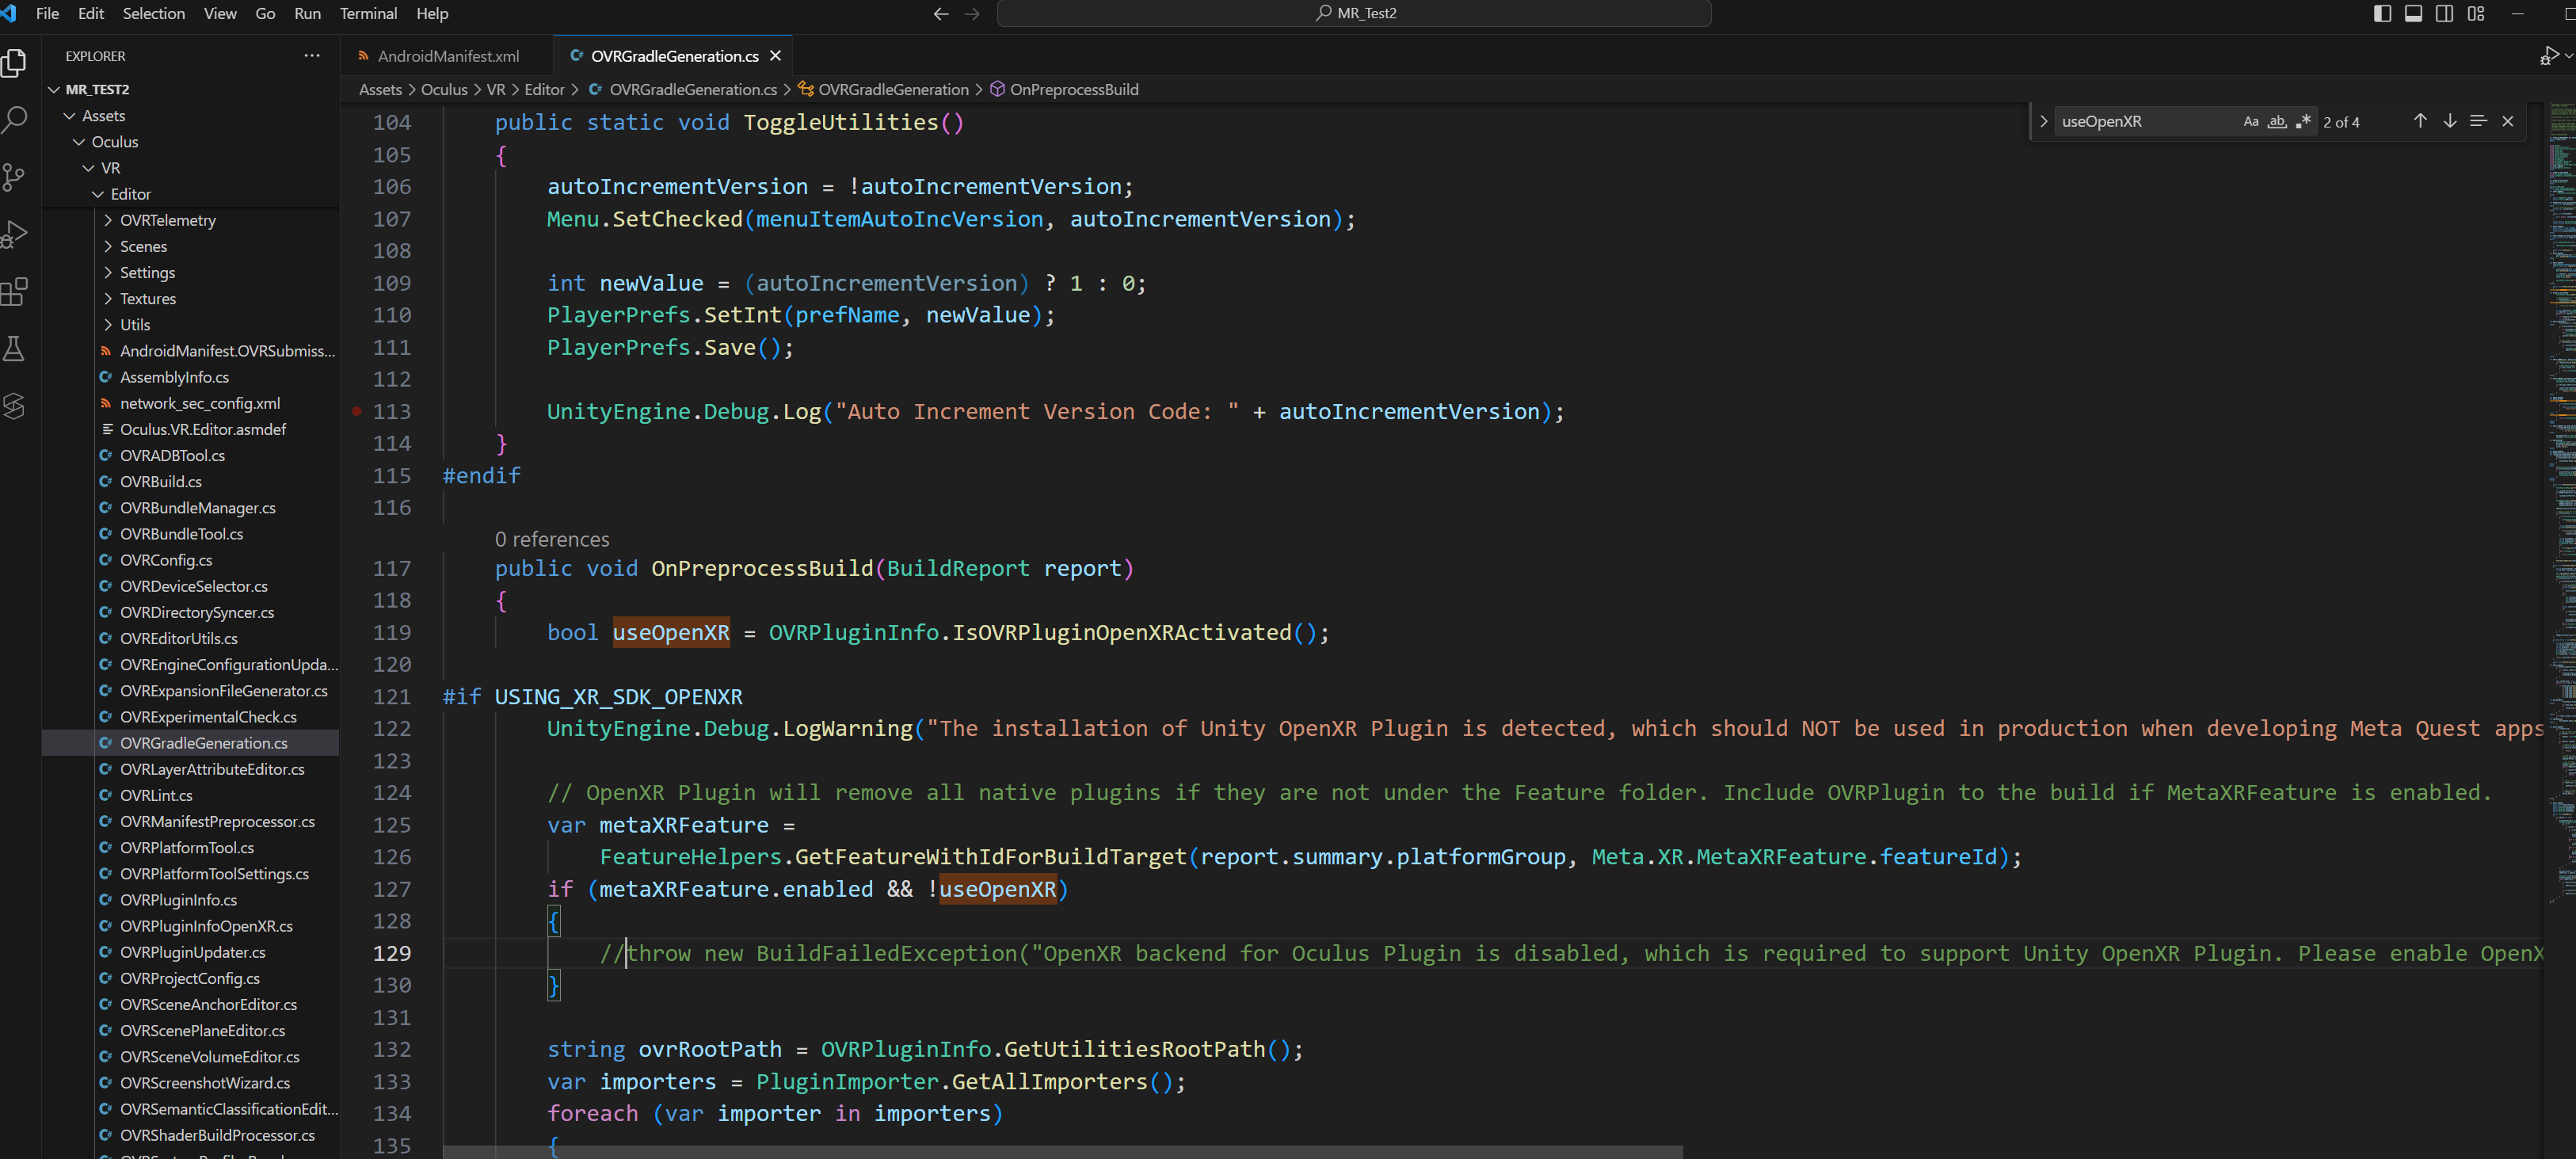Click the useOpenXR find input field
Viewport: 2576px width, 1159px height.
point(2140,121)
